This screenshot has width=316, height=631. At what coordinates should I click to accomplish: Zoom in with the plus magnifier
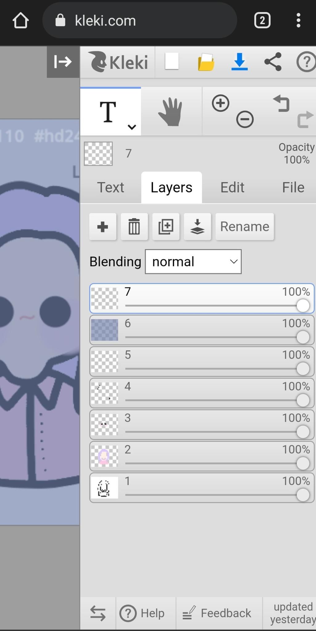click(221, 103)
